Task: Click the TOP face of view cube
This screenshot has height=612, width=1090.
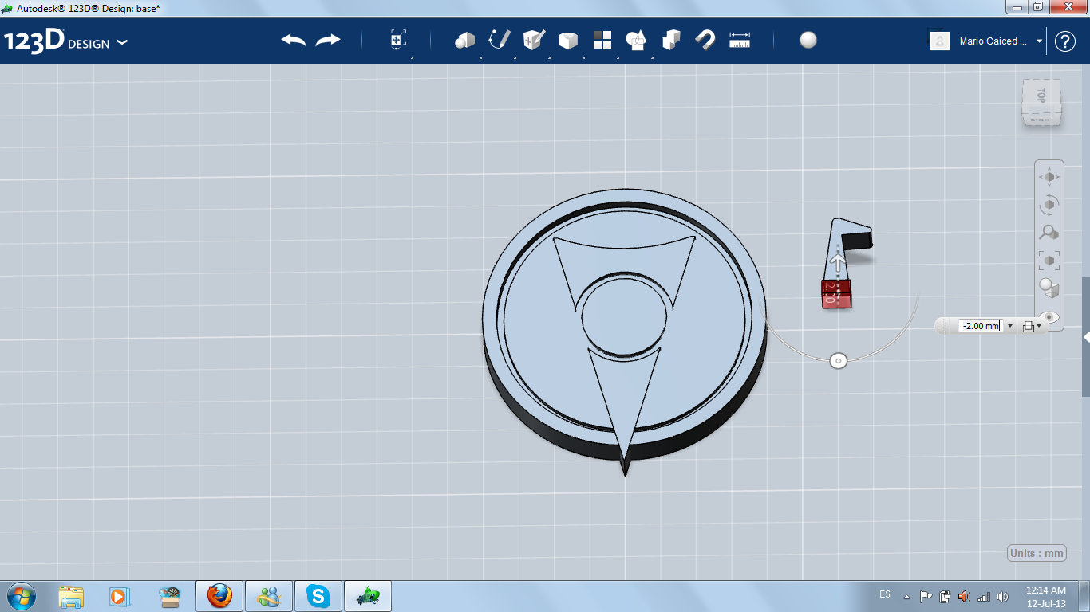Action: point(1041,96)
